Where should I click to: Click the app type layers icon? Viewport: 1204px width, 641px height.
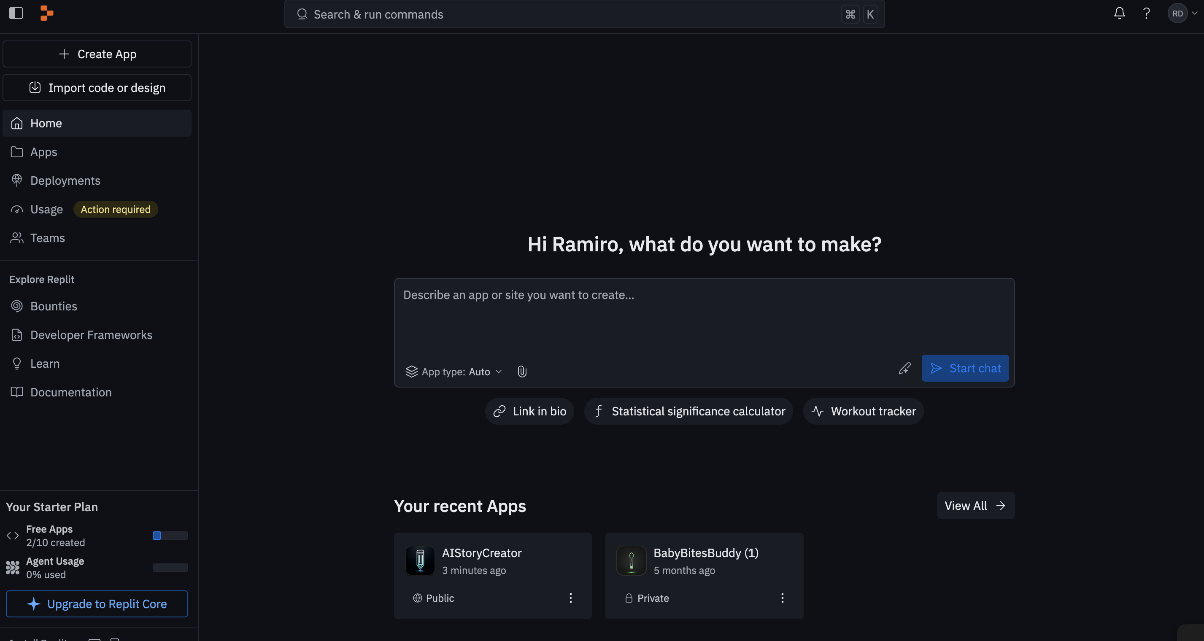pyautogui.click(x=411, y=372)
